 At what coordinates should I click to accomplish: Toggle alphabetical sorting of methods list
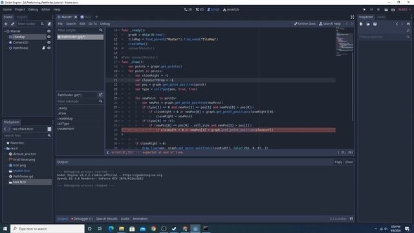(101, 95)
